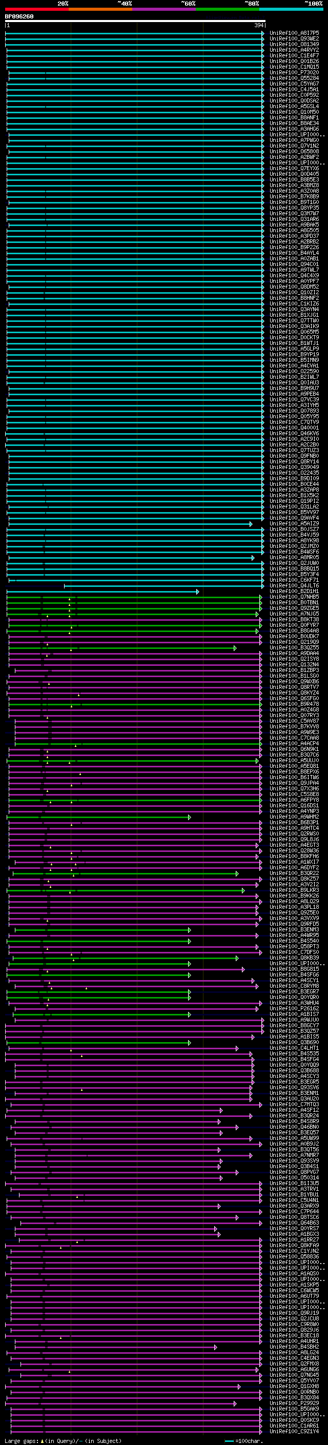Select label UniRef100_Q10M50

[294, 112]
